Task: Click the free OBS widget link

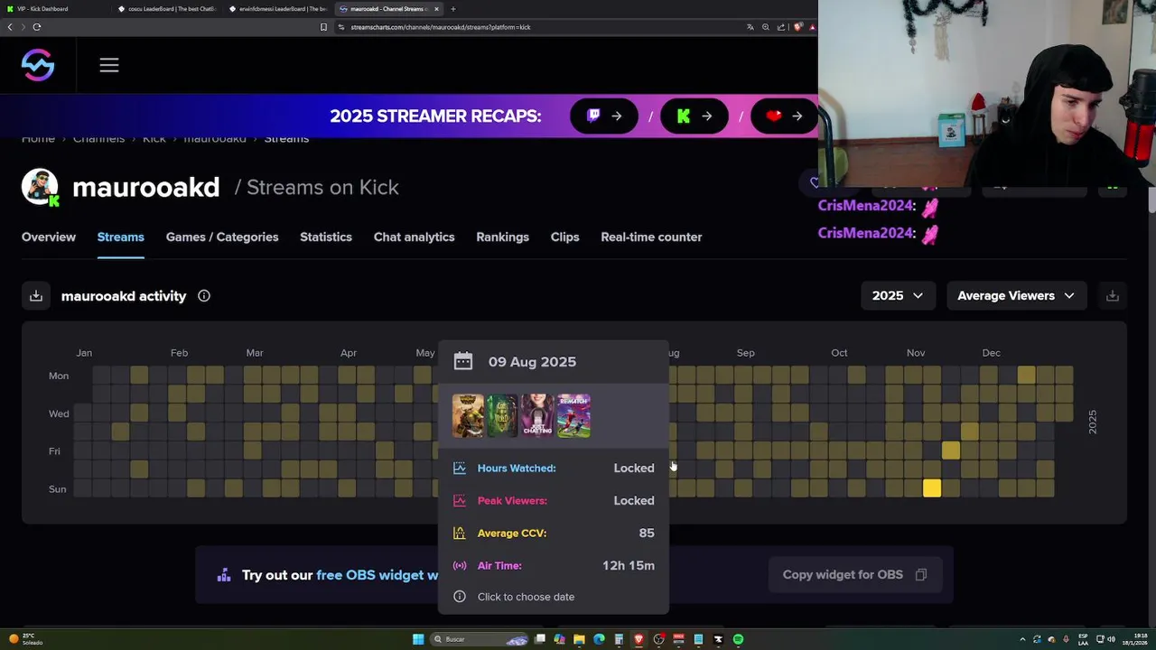Action: pyautogui.click(x=378, y=575)
